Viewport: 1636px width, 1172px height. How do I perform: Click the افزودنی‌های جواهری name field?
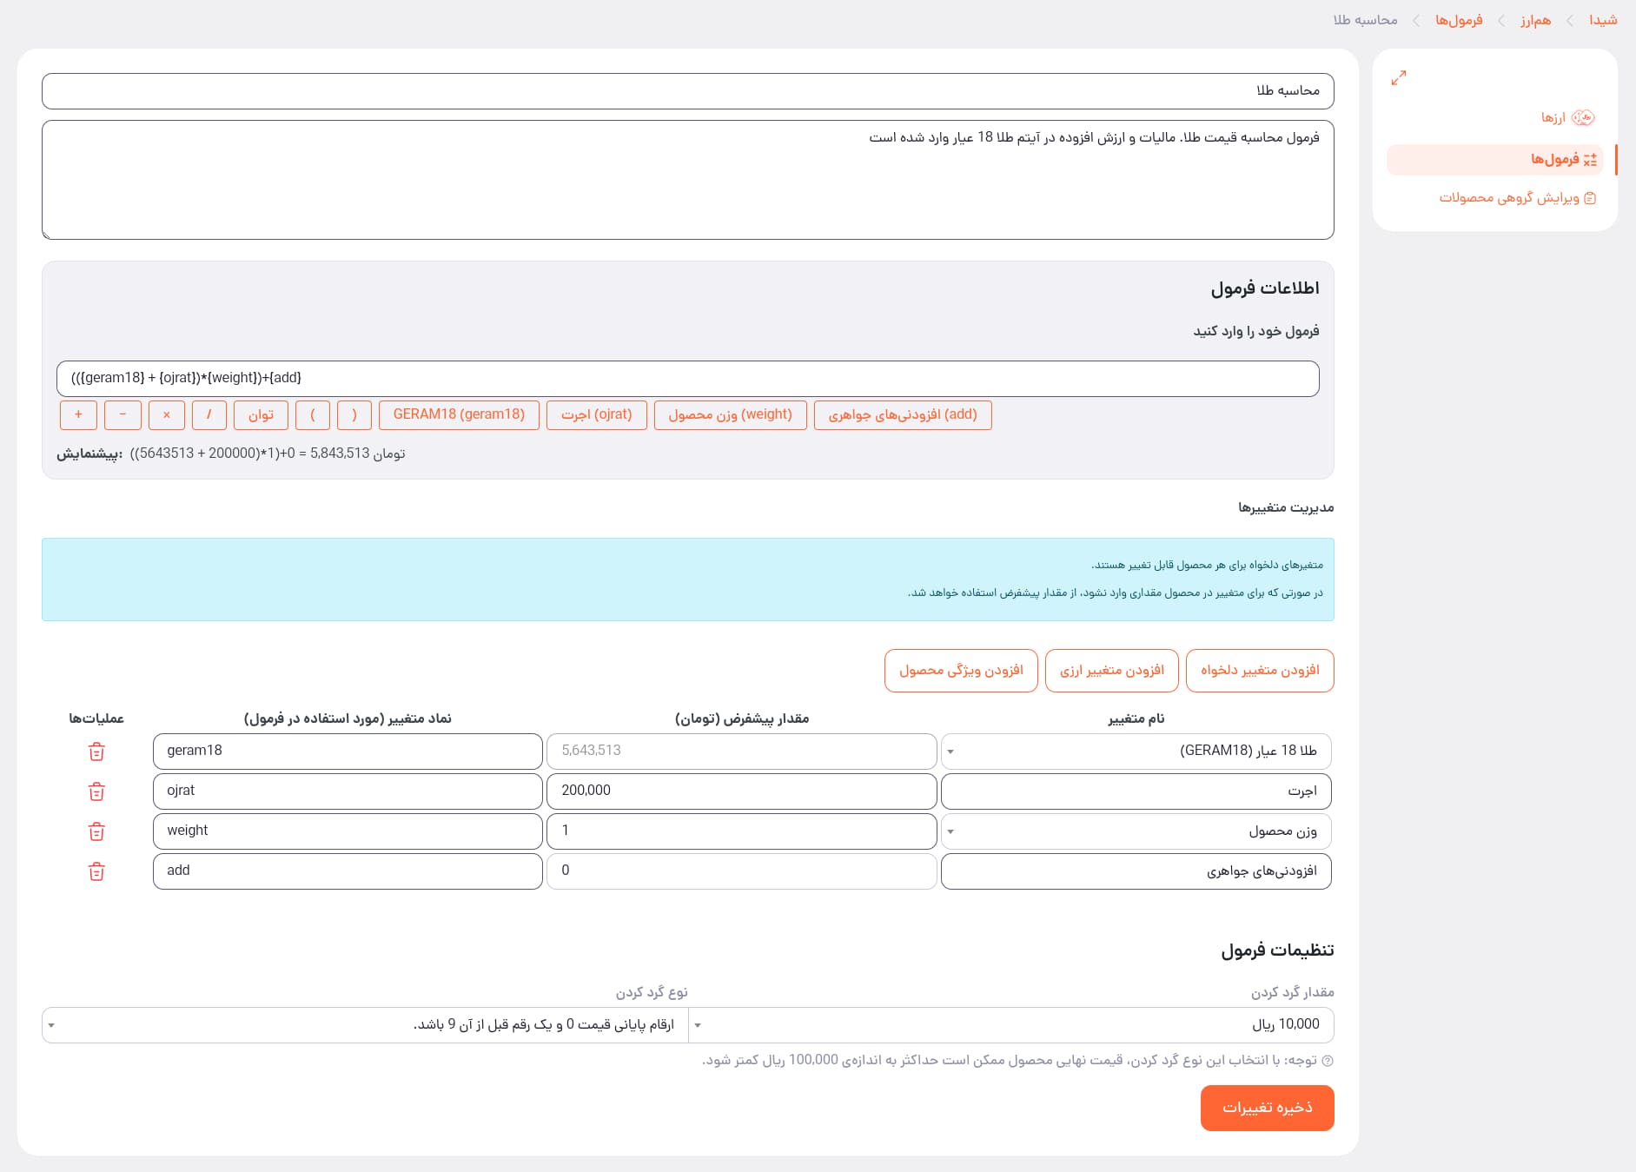[1136, 871]
